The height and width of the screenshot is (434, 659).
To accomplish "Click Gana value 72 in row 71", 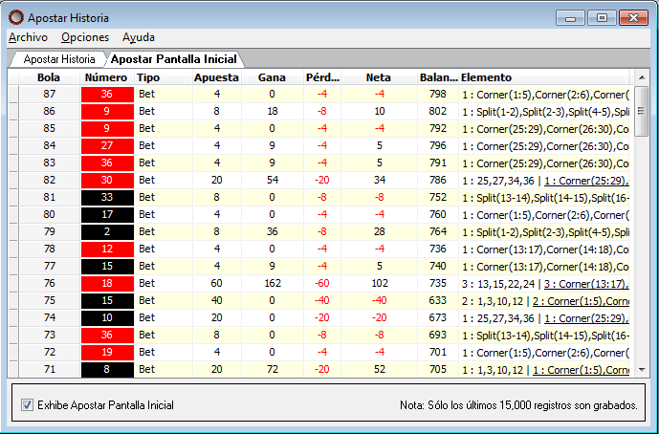I will tap(273, 369).
